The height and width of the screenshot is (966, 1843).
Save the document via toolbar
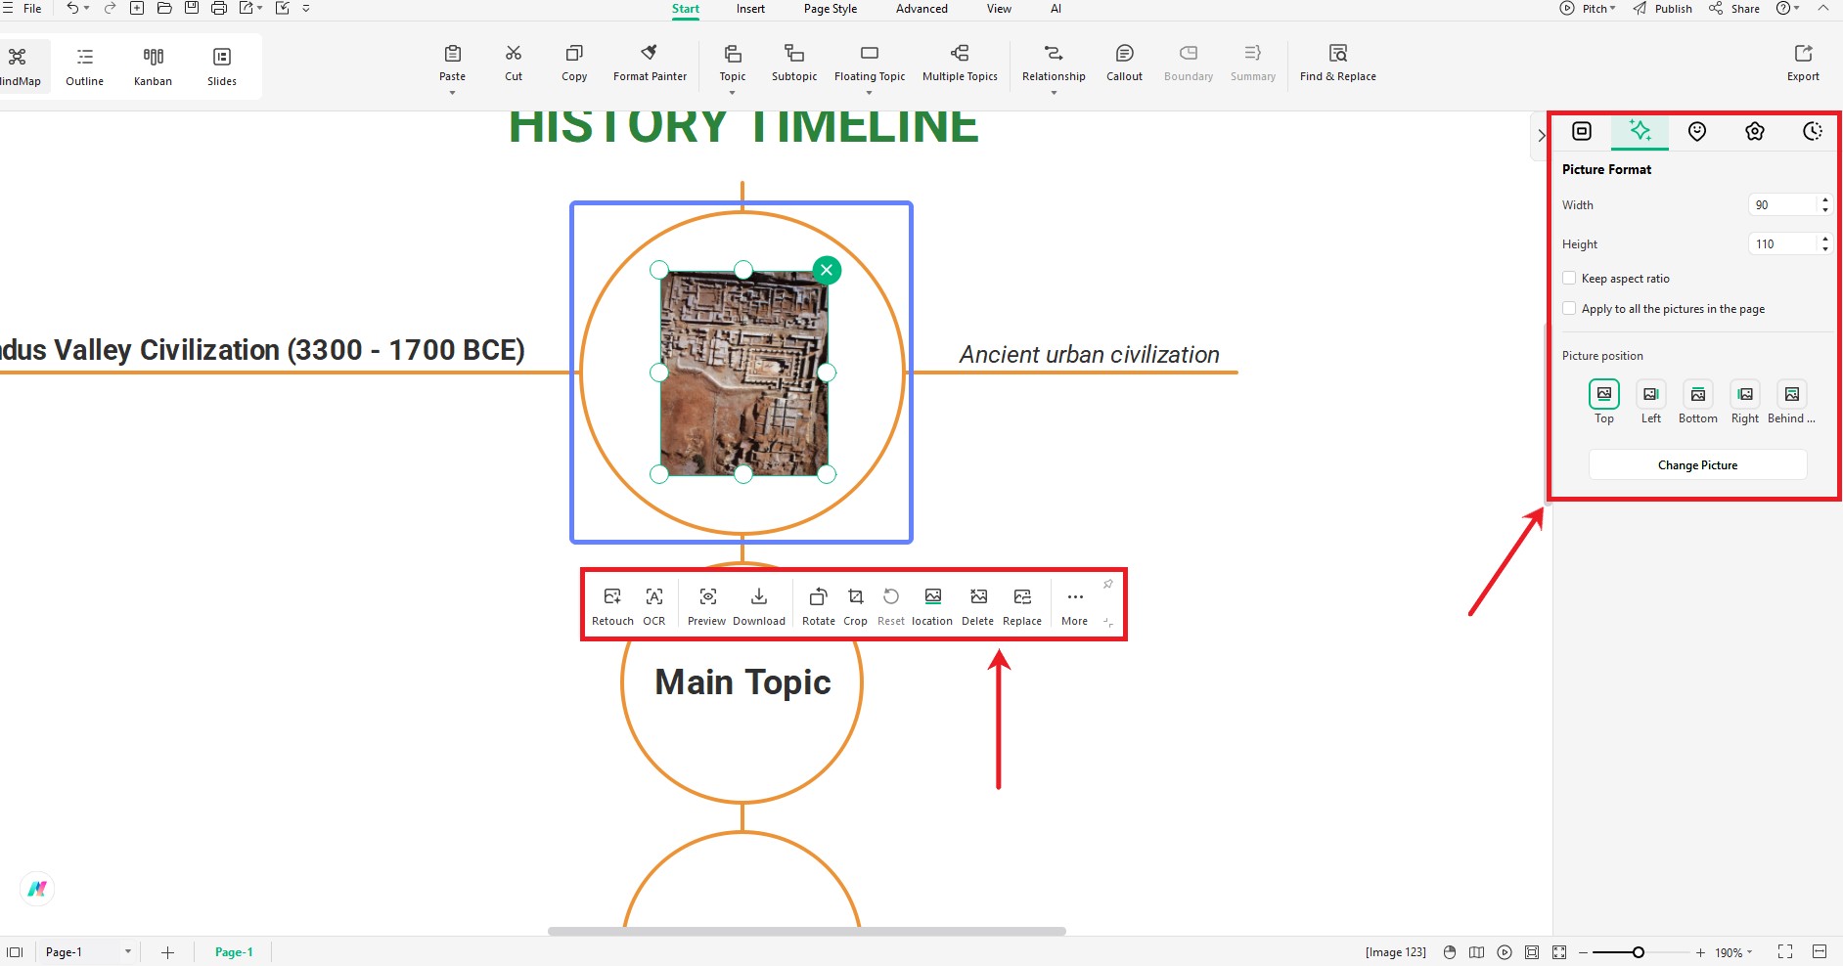(192, 8)
